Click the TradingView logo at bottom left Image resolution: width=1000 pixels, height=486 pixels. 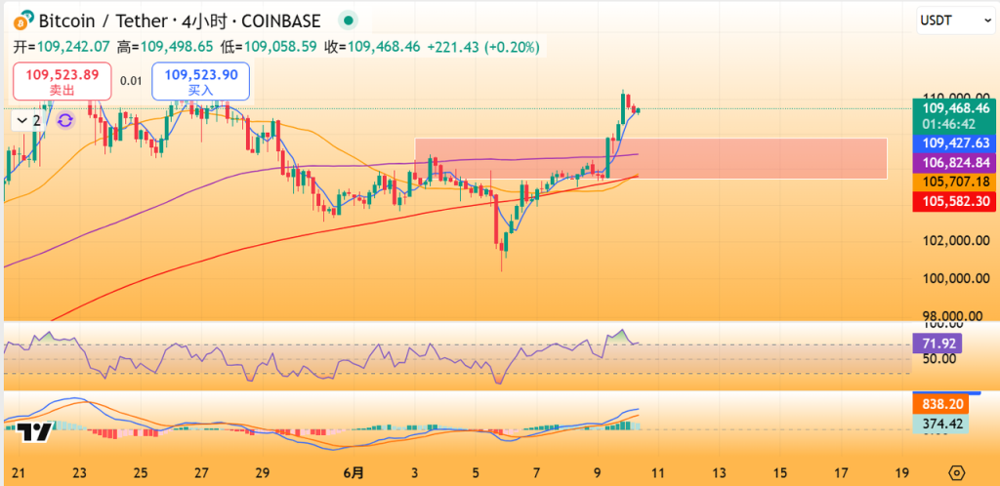[x=34, y=433]
